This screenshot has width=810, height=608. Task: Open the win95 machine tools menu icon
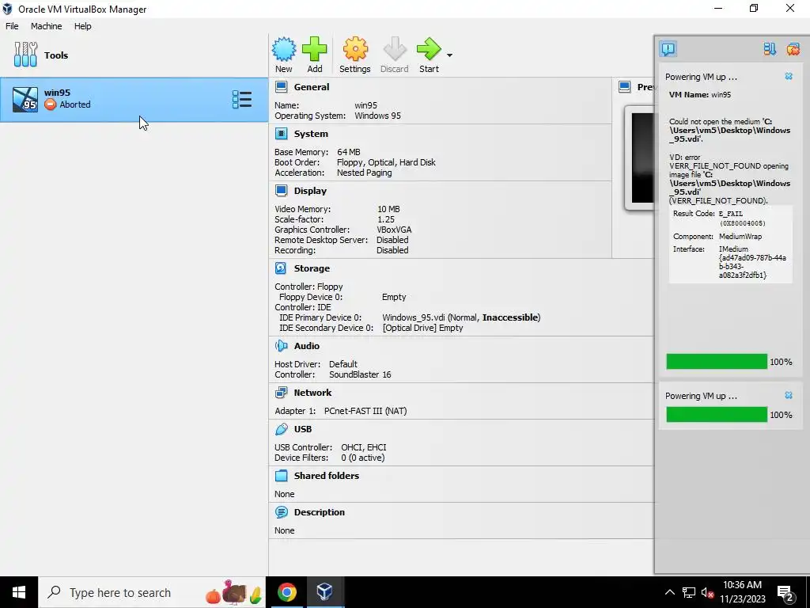pyautogui.click(x=242, y=99)
